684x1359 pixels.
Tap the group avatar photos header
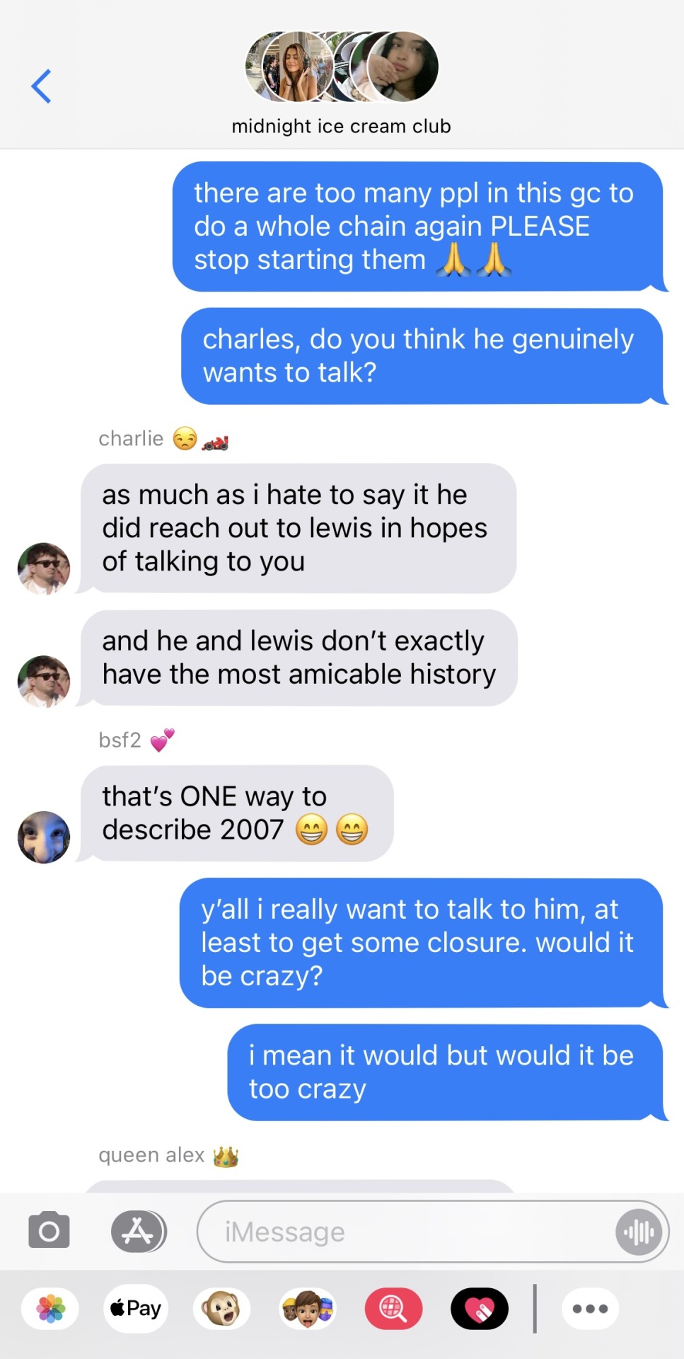point(342,67)
